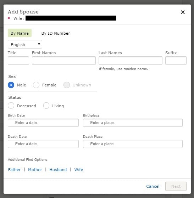This screenshot has width=194, height=198.
Task: Click the Cancel link
Action: pyautogui.click(x=153, y=186)
